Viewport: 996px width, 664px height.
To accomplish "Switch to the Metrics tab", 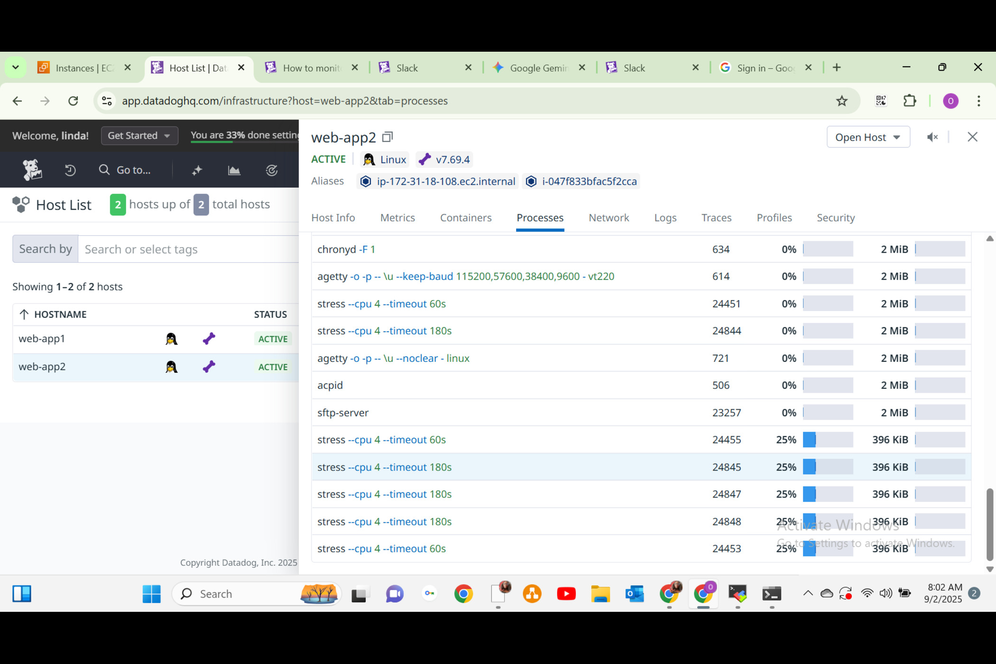I will [397, 218].
